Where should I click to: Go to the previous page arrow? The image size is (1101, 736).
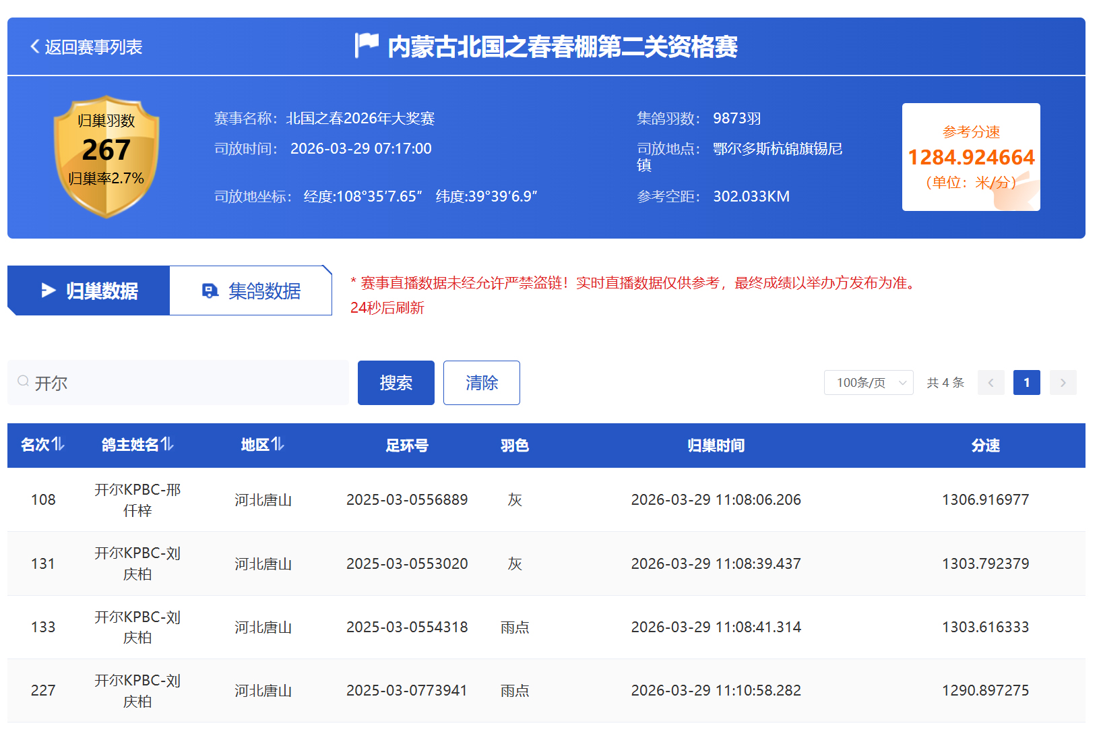(x=990, y=383)
